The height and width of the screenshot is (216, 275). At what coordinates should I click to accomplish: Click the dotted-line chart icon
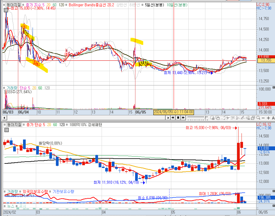coord(223,118)
